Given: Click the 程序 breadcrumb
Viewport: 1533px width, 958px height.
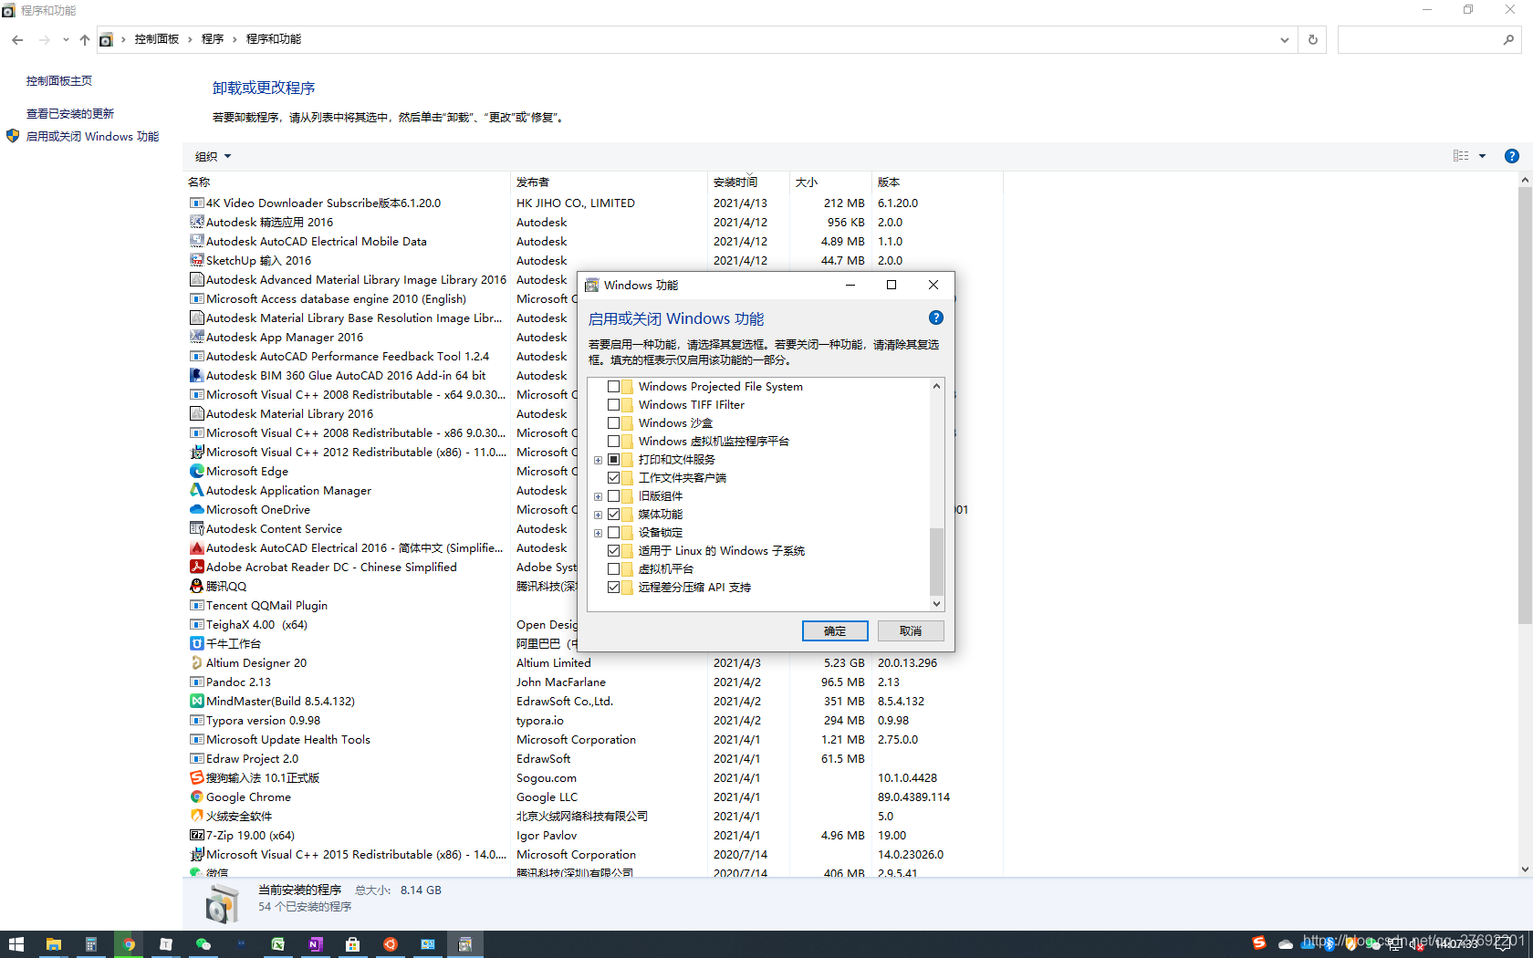Looking at the screenshot, I should pos(213,39).
